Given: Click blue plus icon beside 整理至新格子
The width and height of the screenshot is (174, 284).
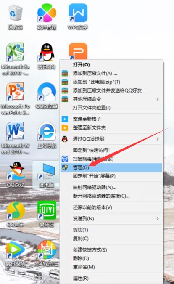Looking at the screenshot, I should click(65, 119).
